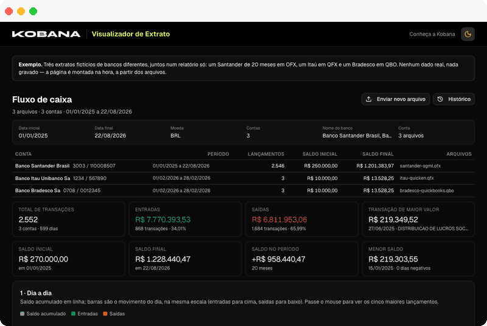The height and width of the screenshot is (326, 487).
Task: Click the Conta 3 arquivos value
Action: coord(411,136)
